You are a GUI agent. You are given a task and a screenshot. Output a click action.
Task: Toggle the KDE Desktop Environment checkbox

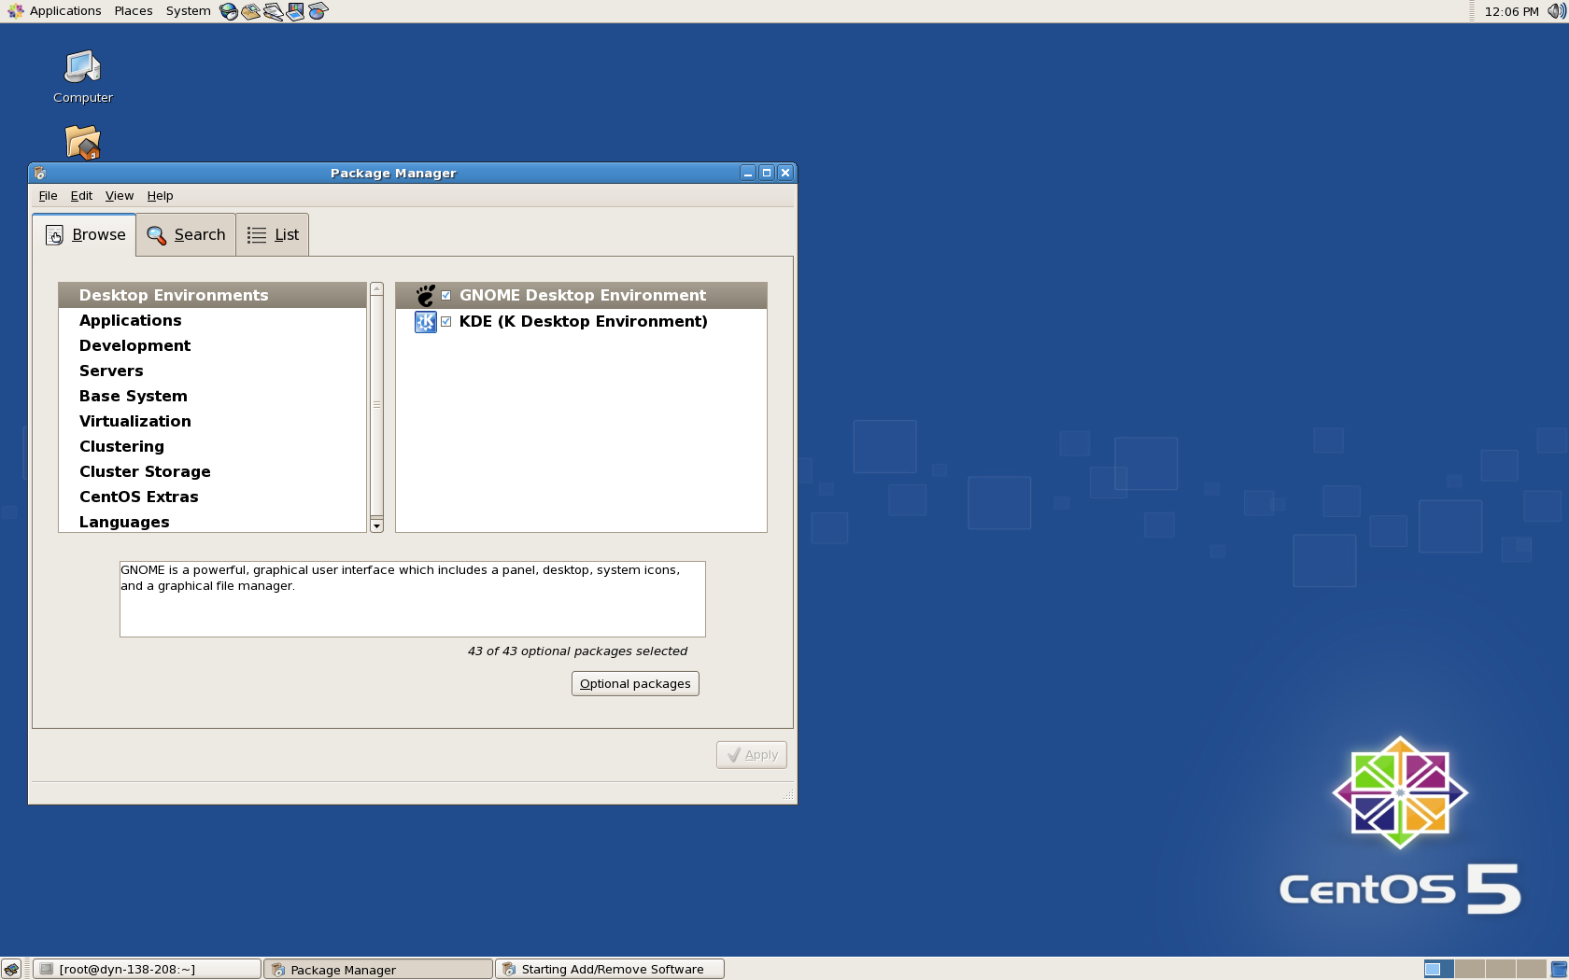pos(446,322)
